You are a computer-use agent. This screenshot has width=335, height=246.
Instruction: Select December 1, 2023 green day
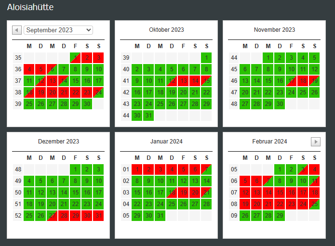[75, 169]
